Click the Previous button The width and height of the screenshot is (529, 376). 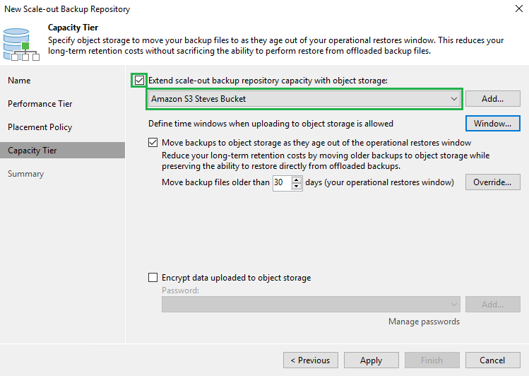point(311,360)
